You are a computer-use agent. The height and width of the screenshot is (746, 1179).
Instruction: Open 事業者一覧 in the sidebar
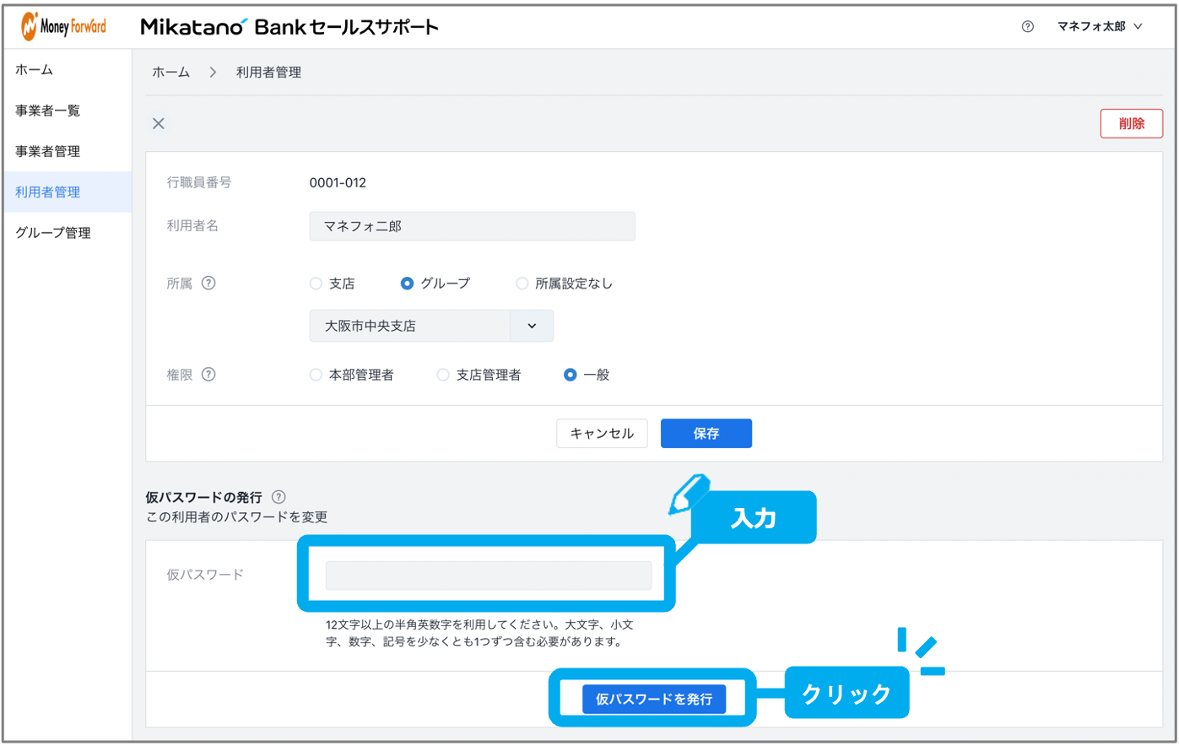tap(66, 111)
